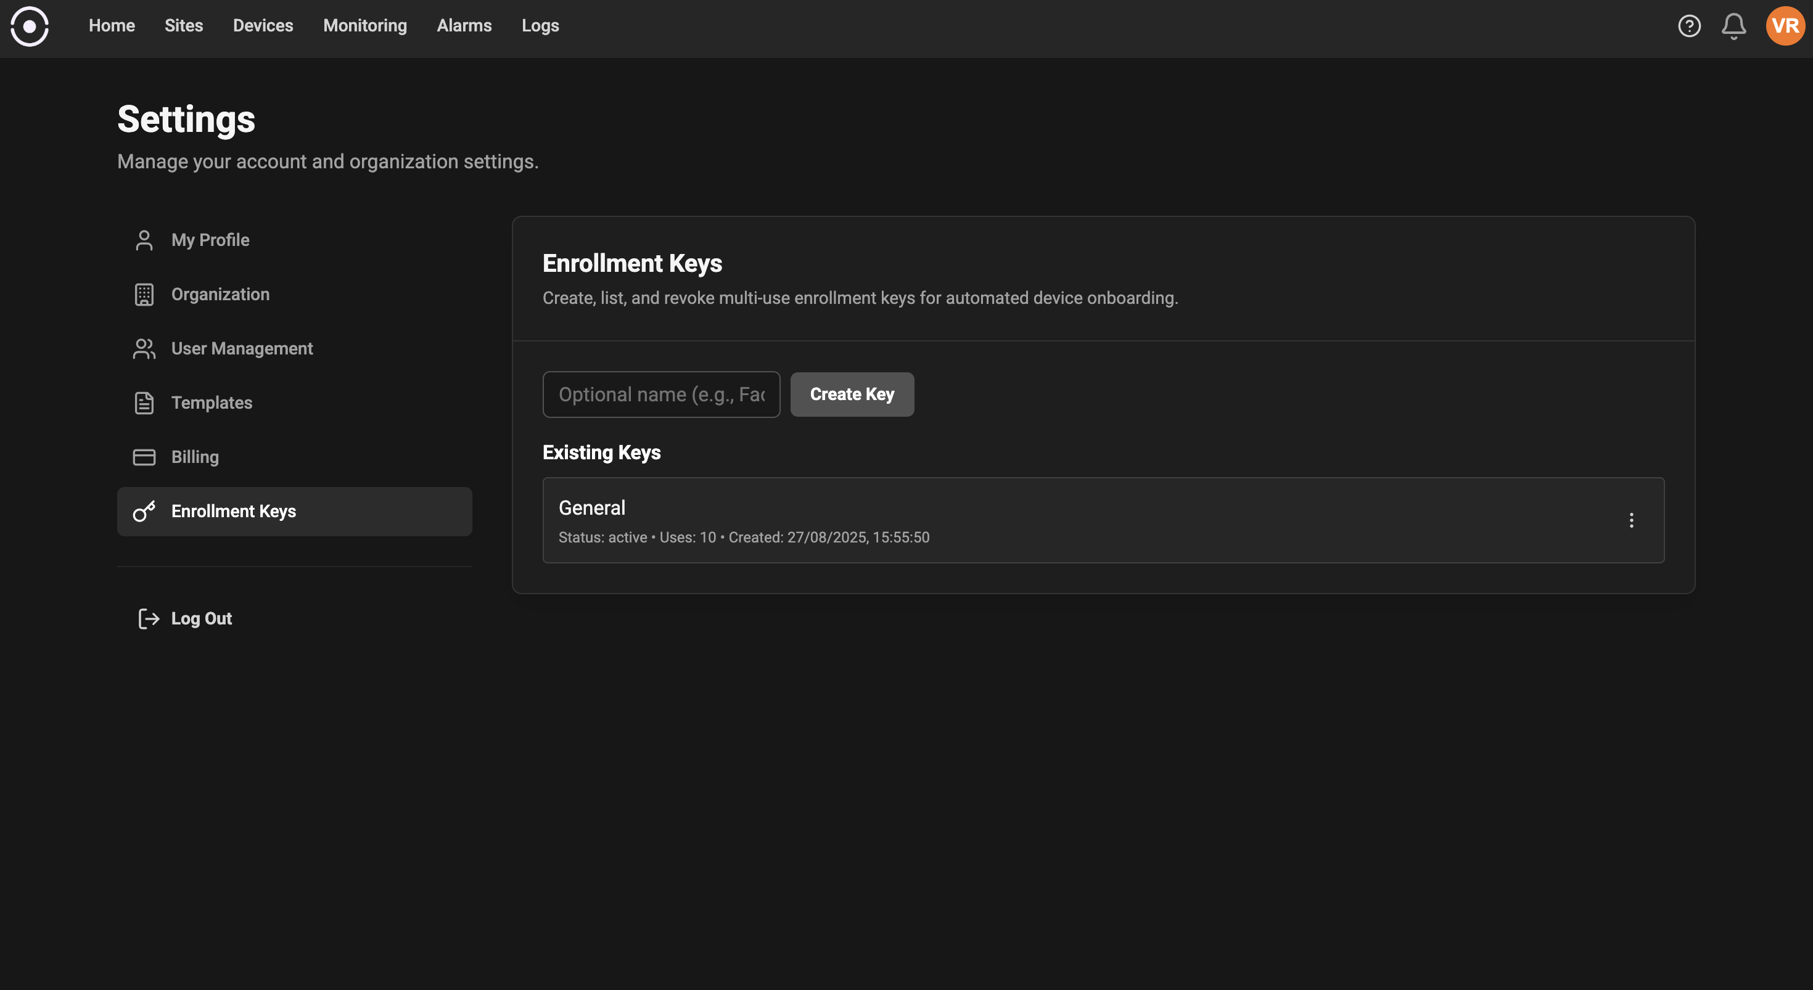This screenshot has height=990, width=1813.
Task: Click the app logo in the top left
Action: tap(30, 26)
